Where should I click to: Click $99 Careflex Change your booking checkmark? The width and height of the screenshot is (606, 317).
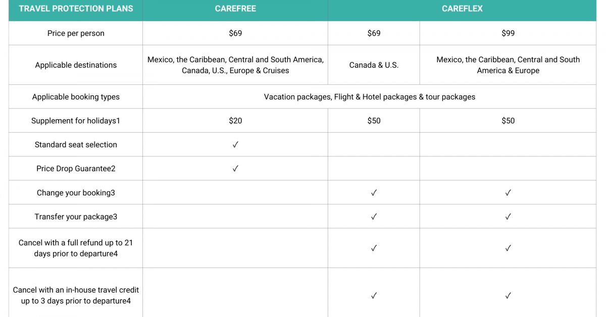(x=508, y=193)
